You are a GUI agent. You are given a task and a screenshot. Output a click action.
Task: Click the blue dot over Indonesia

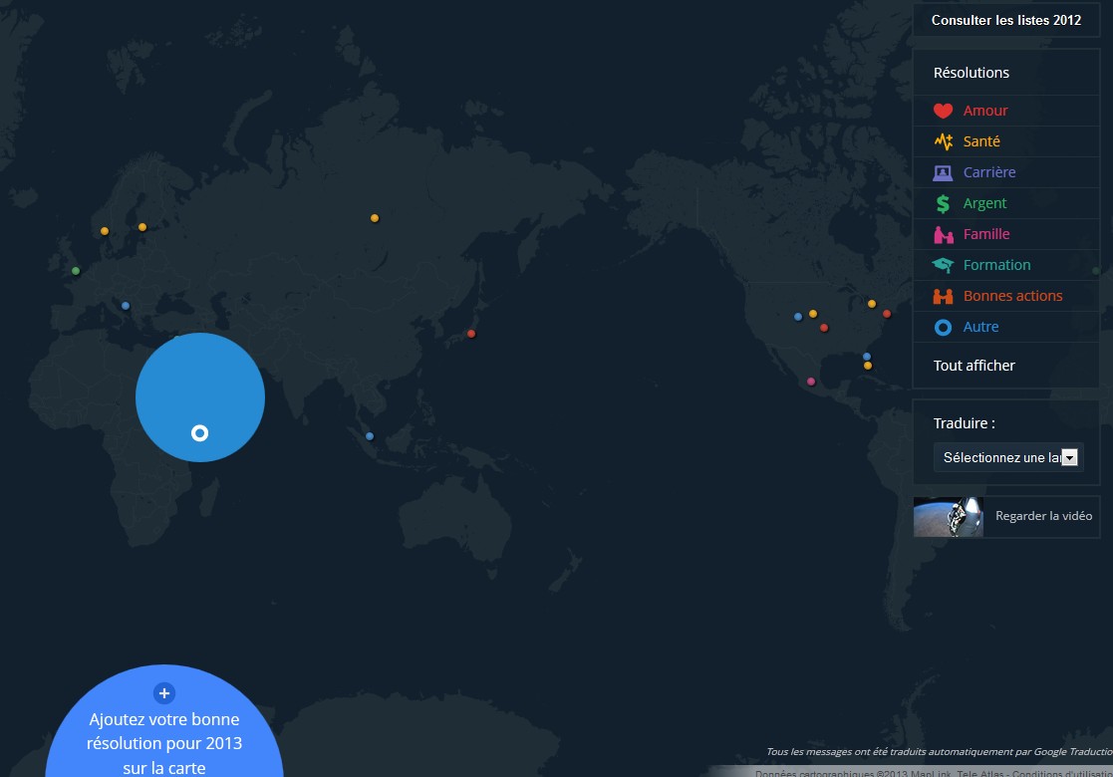[369, 436]
